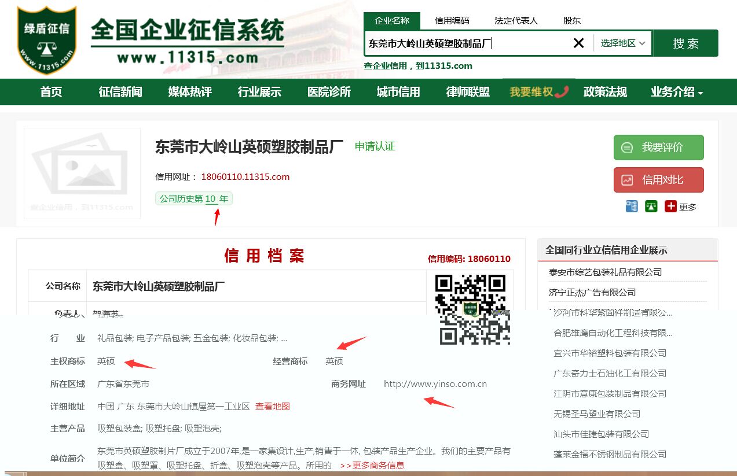This screenshot has height=476, width=737.
Task: Click the X to clear the search box
Action: coord(578,42)
